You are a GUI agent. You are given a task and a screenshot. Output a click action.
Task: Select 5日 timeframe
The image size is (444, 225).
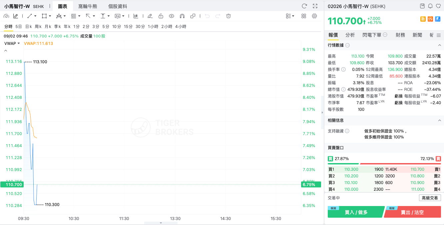19,27
